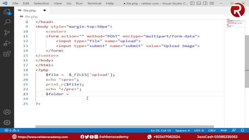Open the Manage gear icon
The height and width of the screenshot is (140, 249).
7,122
